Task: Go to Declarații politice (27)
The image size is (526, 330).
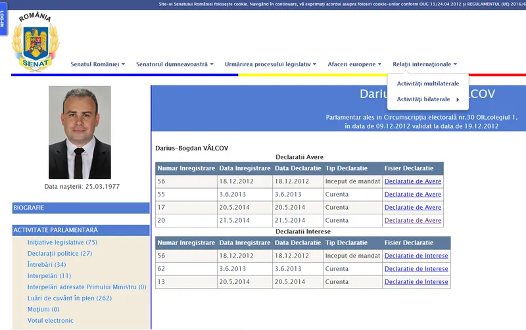Action: tap(60, 254)
